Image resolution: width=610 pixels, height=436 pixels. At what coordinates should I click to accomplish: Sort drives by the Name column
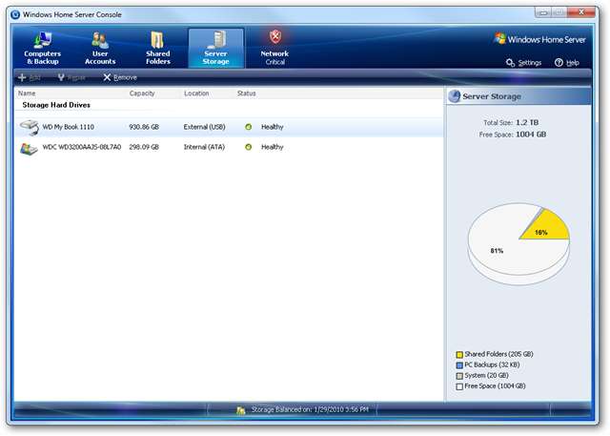27,93
